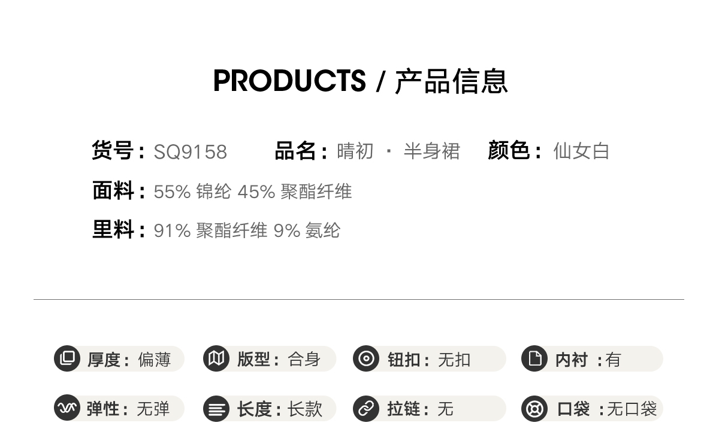
Task: Click fabric composition 55% 锦纶 45% 聚酯纤维
Action: (x=252, y=192)
